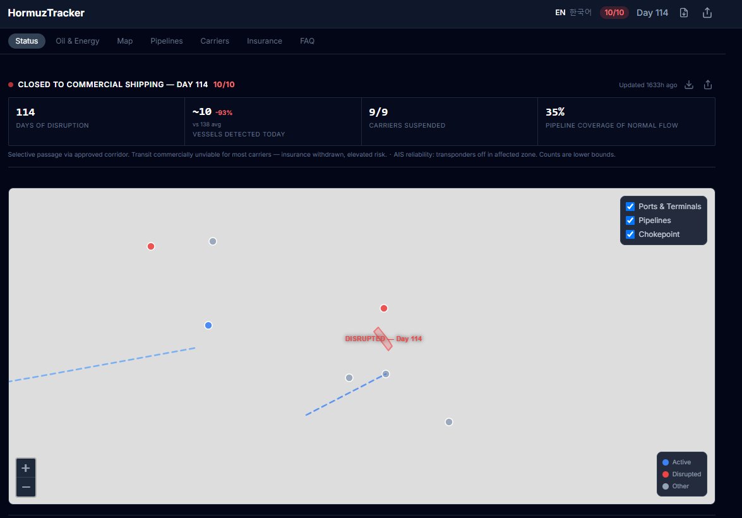Click the 10/10 severity badge in header
This screenshot has width=742, height=518.
(614, 12)
